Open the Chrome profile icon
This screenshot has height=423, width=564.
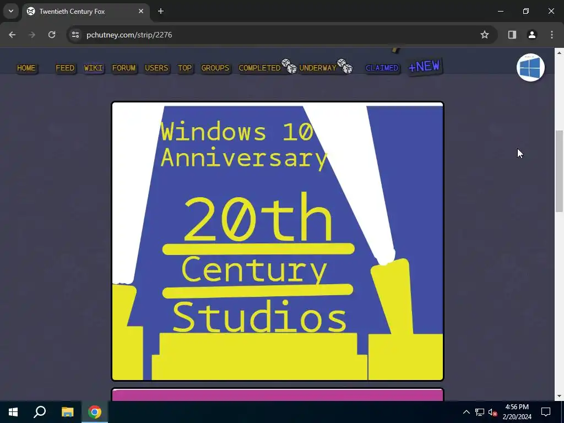coord(532,35)
